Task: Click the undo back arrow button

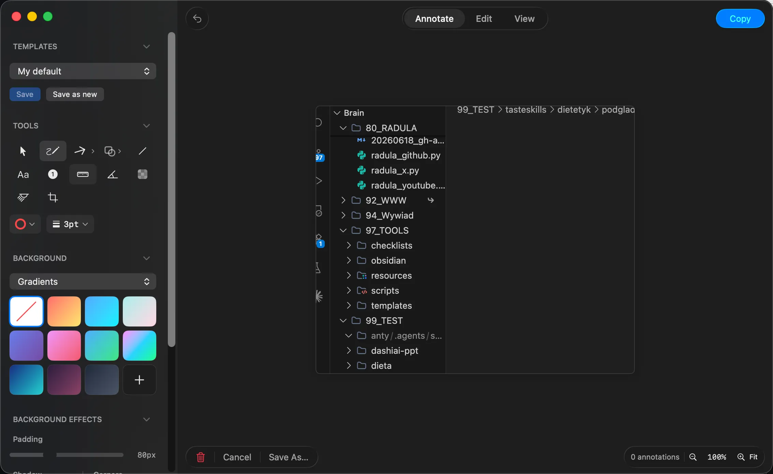Action: pos(197,18)
